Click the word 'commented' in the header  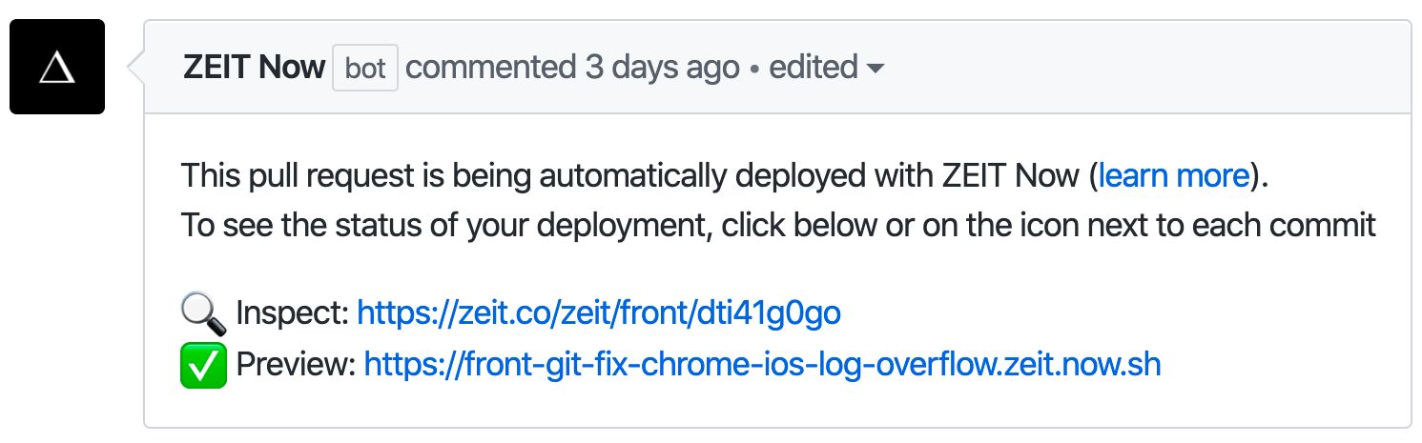point(490,68)
